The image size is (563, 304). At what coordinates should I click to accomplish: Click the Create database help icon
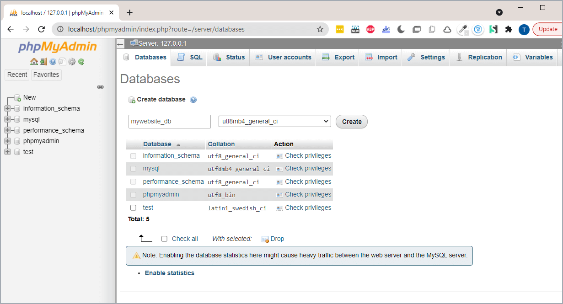pos(193,100)
